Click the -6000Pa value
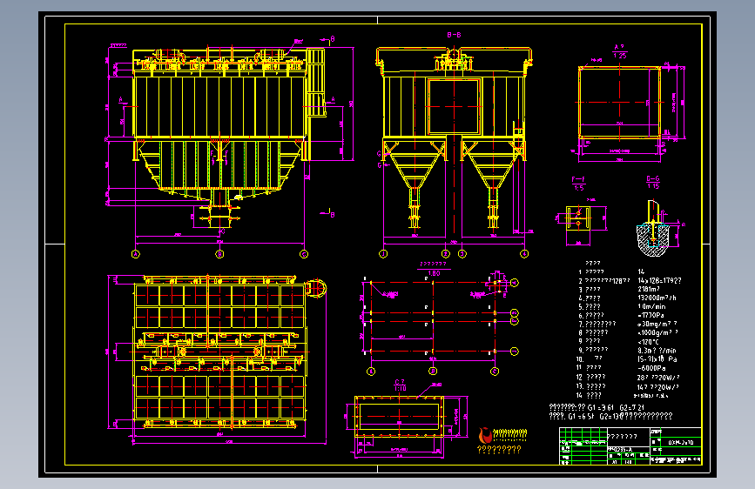The image size is (755, 489). 651,368
